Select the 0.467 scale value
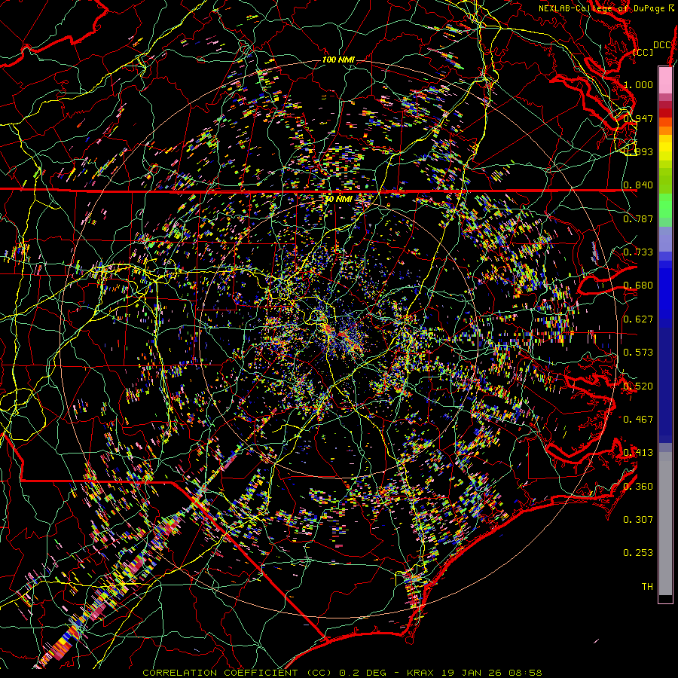Viewport: 678px width, 678px height. (x=638, y=420)
